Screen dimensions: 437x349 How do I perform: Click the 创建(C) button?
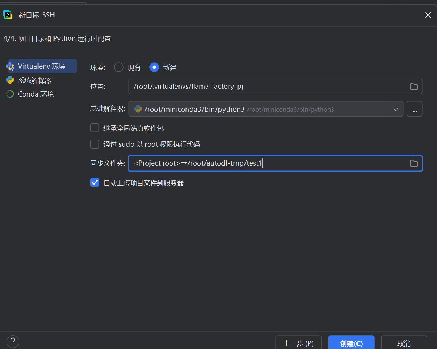[351, 343]
